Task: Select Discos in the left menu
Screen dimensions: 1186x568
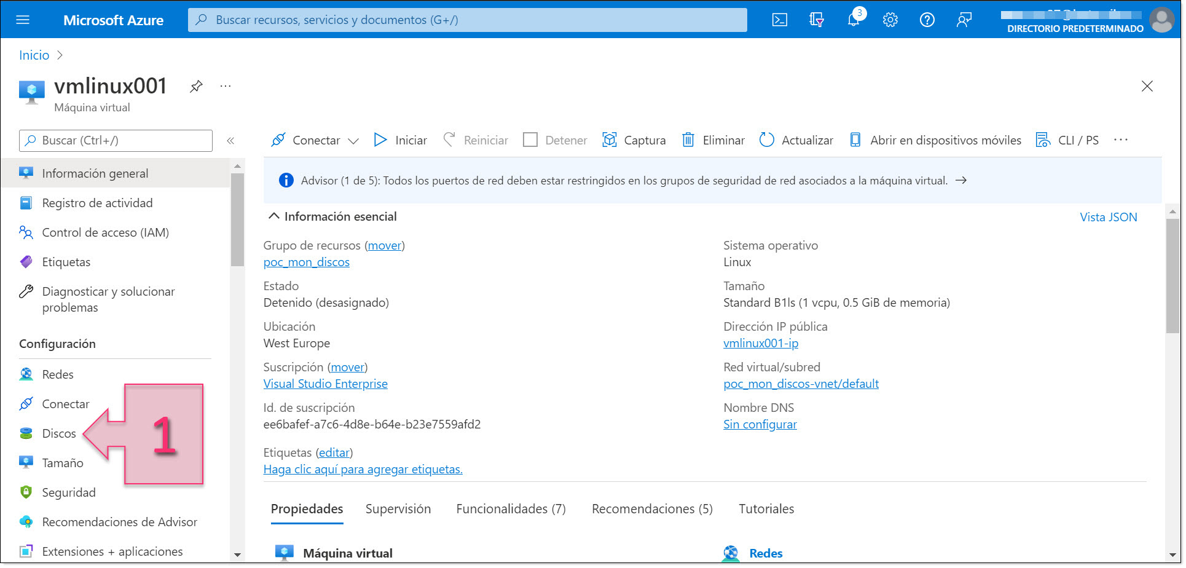Action: click(59, 433)
